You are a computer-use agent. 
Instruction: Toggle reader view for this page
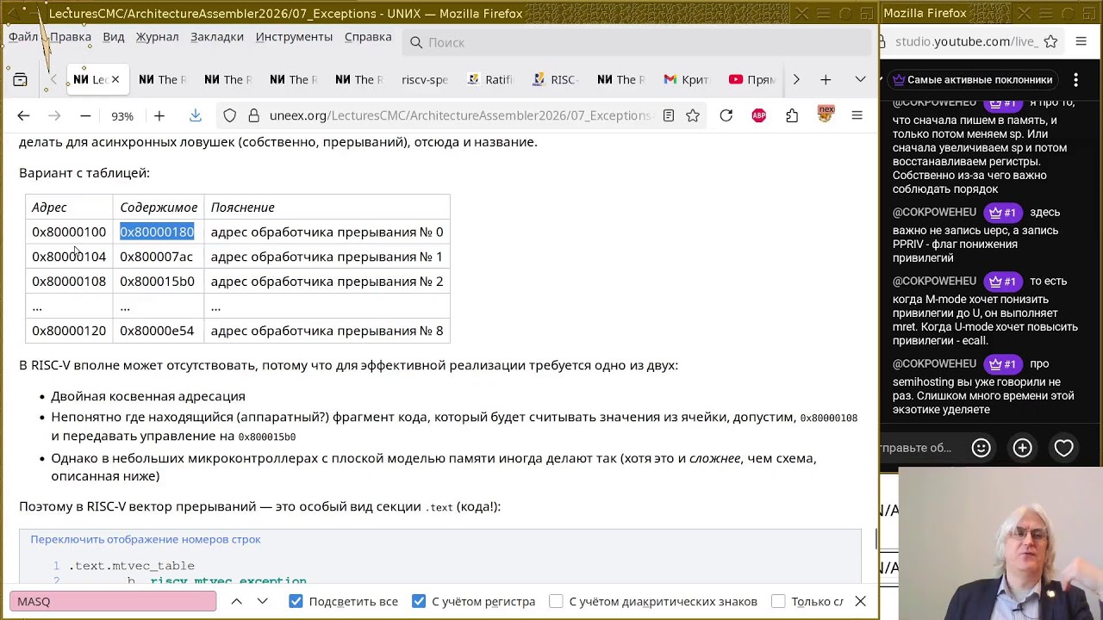pos(669,115)
